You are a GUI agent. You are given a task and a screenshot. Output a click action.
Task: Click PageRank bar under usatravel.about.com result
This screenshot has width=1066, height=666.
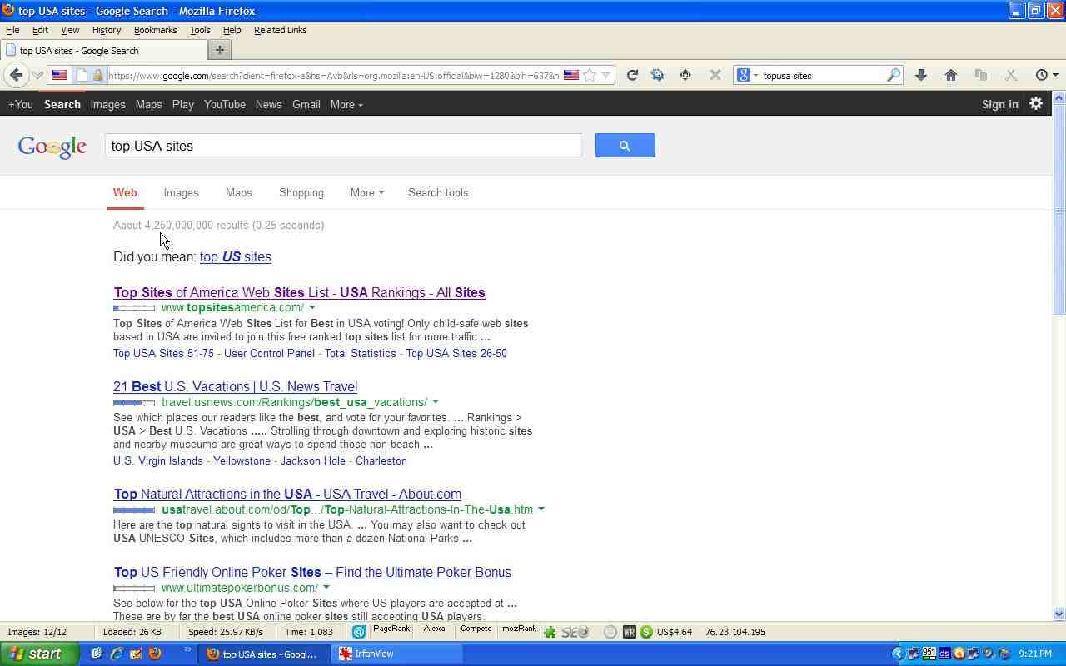pos(134,510)
